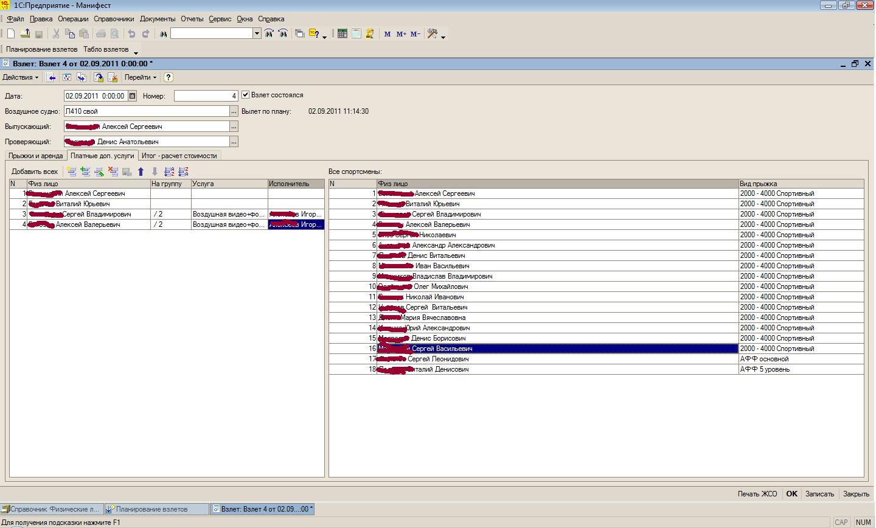Open the 'Действия' dropdown menu
Viewport: 876px width, 528px height.
20,77
